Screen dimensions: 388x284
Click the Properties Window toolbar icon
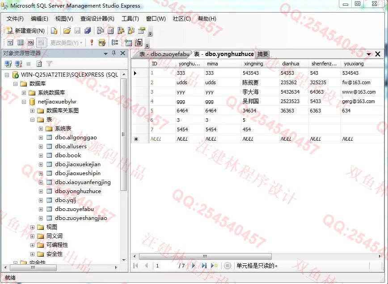click(x=142, y=30)
